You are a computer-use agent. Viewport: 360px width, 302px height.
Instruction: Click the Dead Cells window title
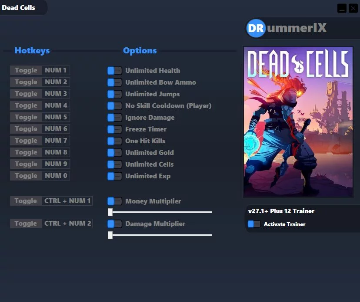coord(18,7)
